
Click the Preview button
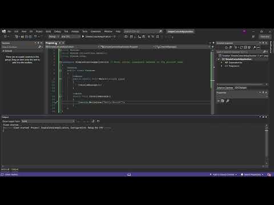[x=265, y=36]
